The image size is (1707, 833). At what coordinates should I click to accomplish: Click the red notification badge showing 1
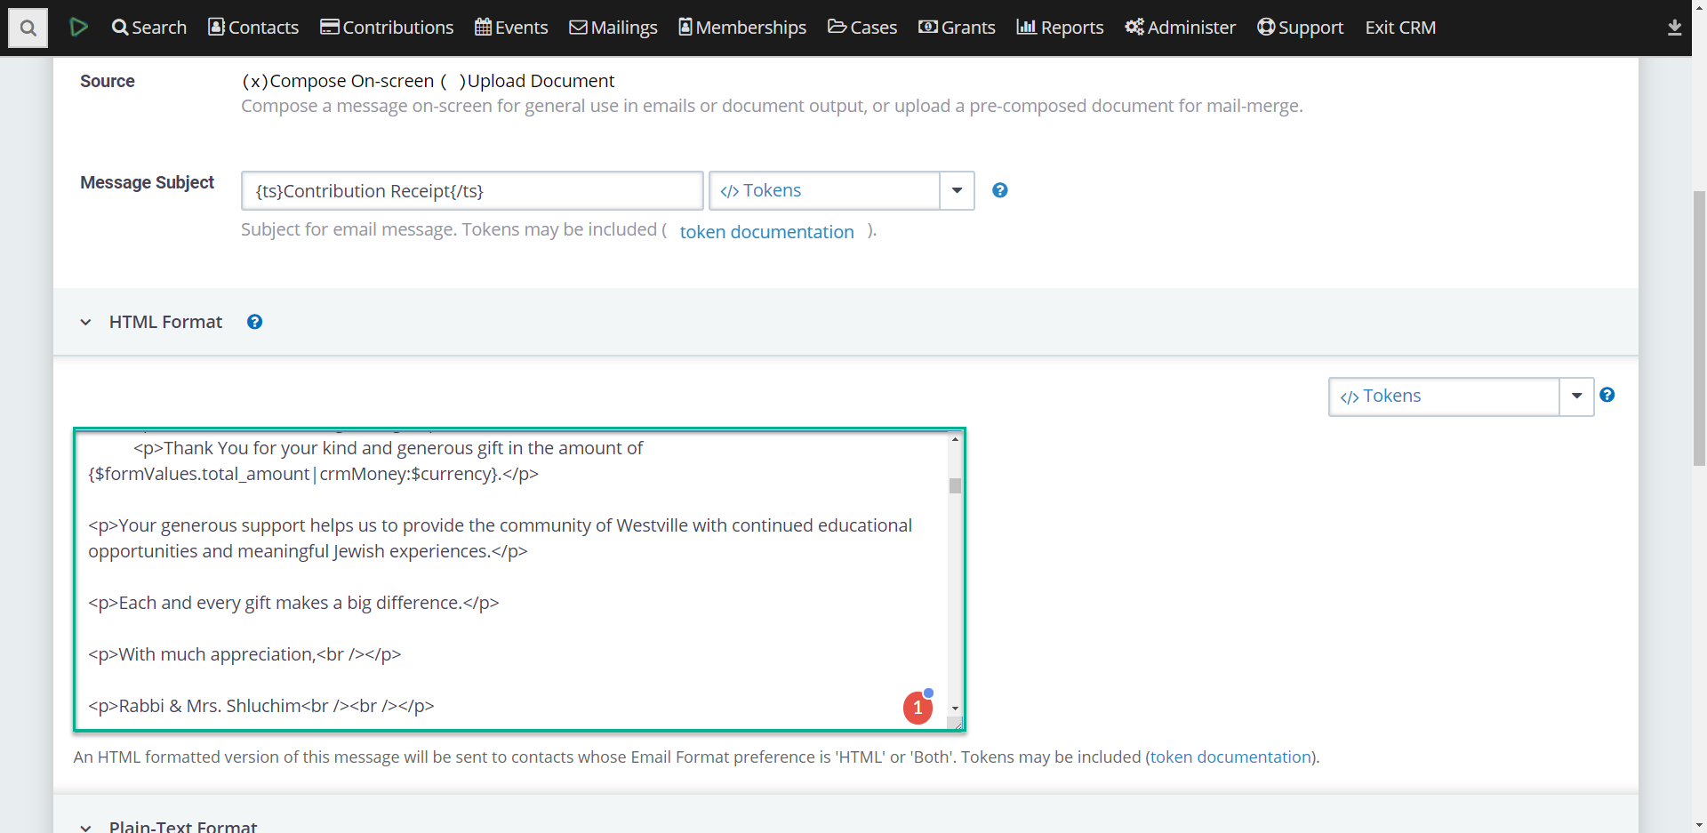[918, 709]
